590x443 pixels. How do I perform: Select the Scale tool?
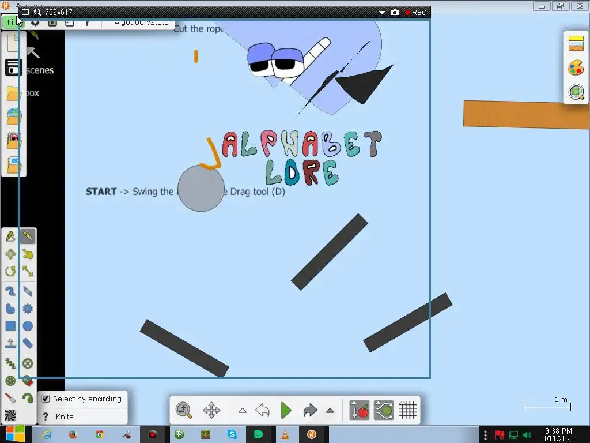[28, 271]
